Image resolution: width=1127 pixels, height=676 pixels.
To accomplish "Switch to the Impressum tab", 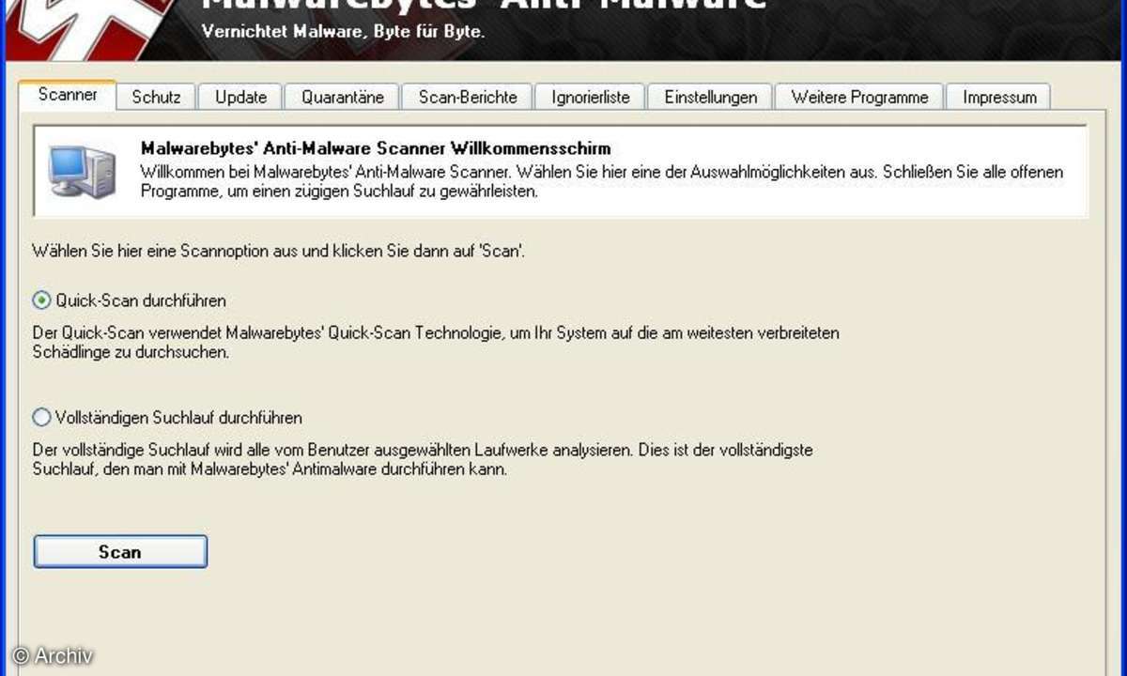I will point(999,97).
